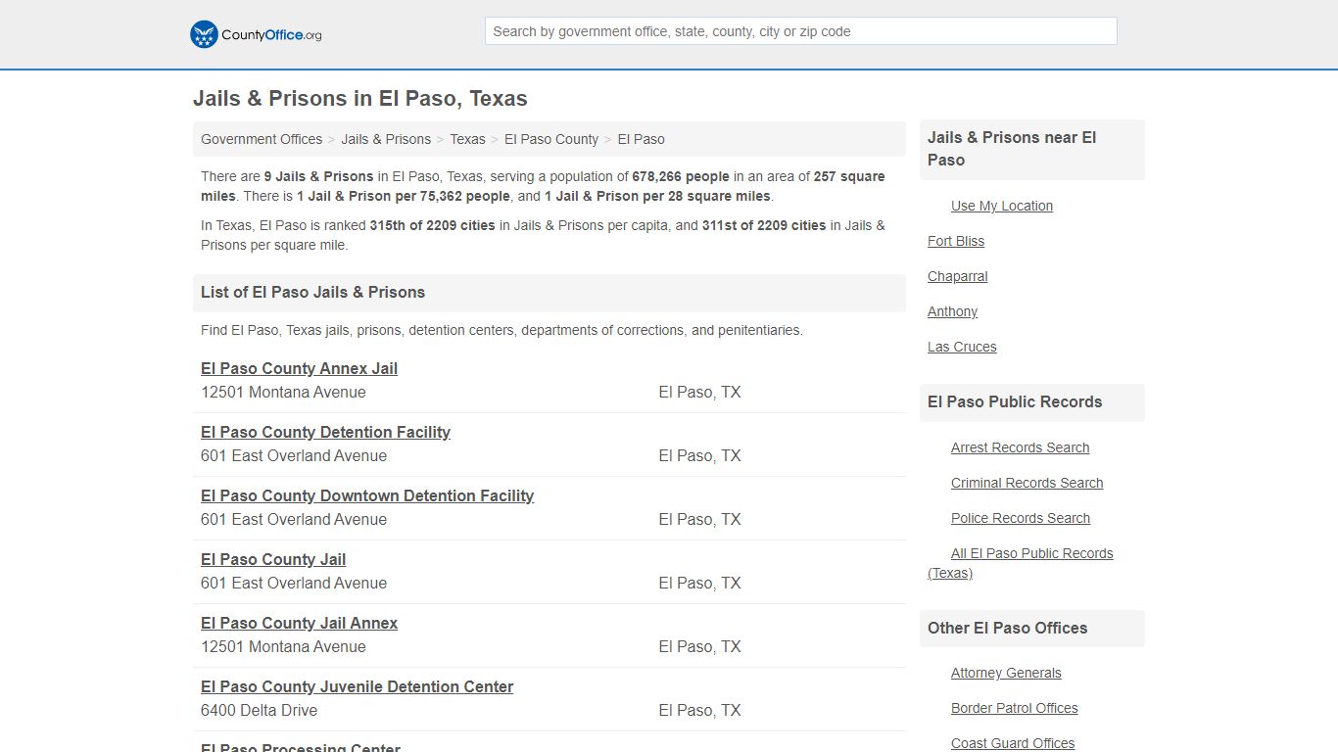Click El Paso, TX beside Juvenile Detention Center
The width and height of the screenshot is (1338, 752).
click(699, 710)
